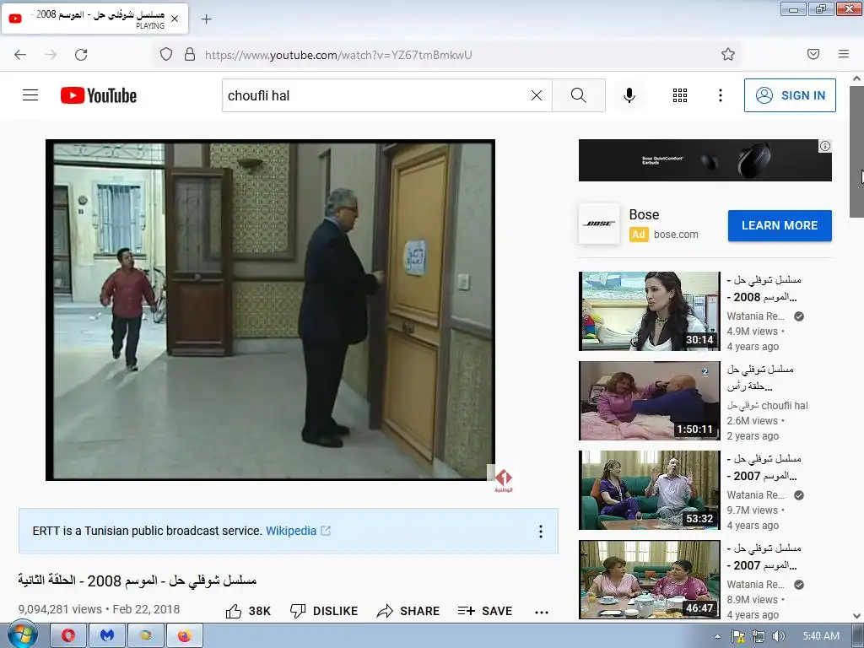
Task: Click SHARE below the video
Action: 408,611
